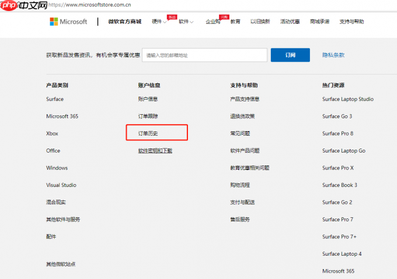Open the 账户信息 link under account section
This screenshot has height=279, width=397.
[148, 99]
